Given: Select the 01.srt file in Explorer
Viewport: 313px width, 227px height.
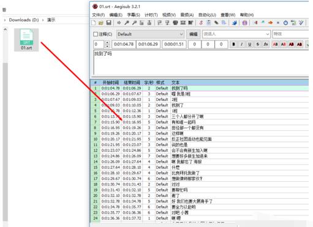Looking at the screenshot, I should click(26, 40).
